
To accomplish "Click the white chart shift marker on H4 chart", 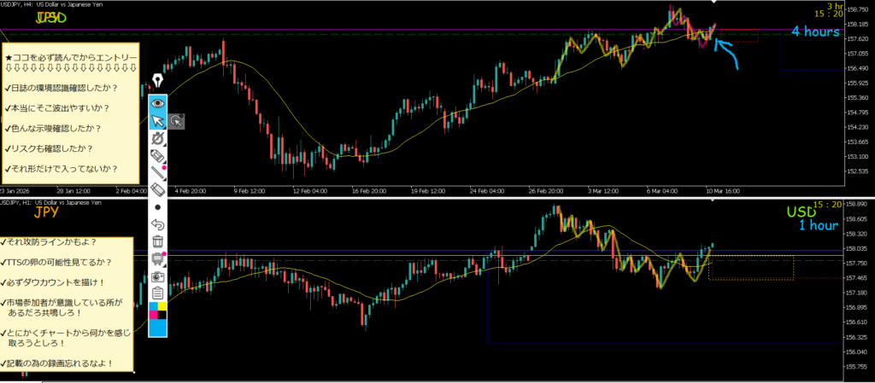I will click(x=714, y=3).
